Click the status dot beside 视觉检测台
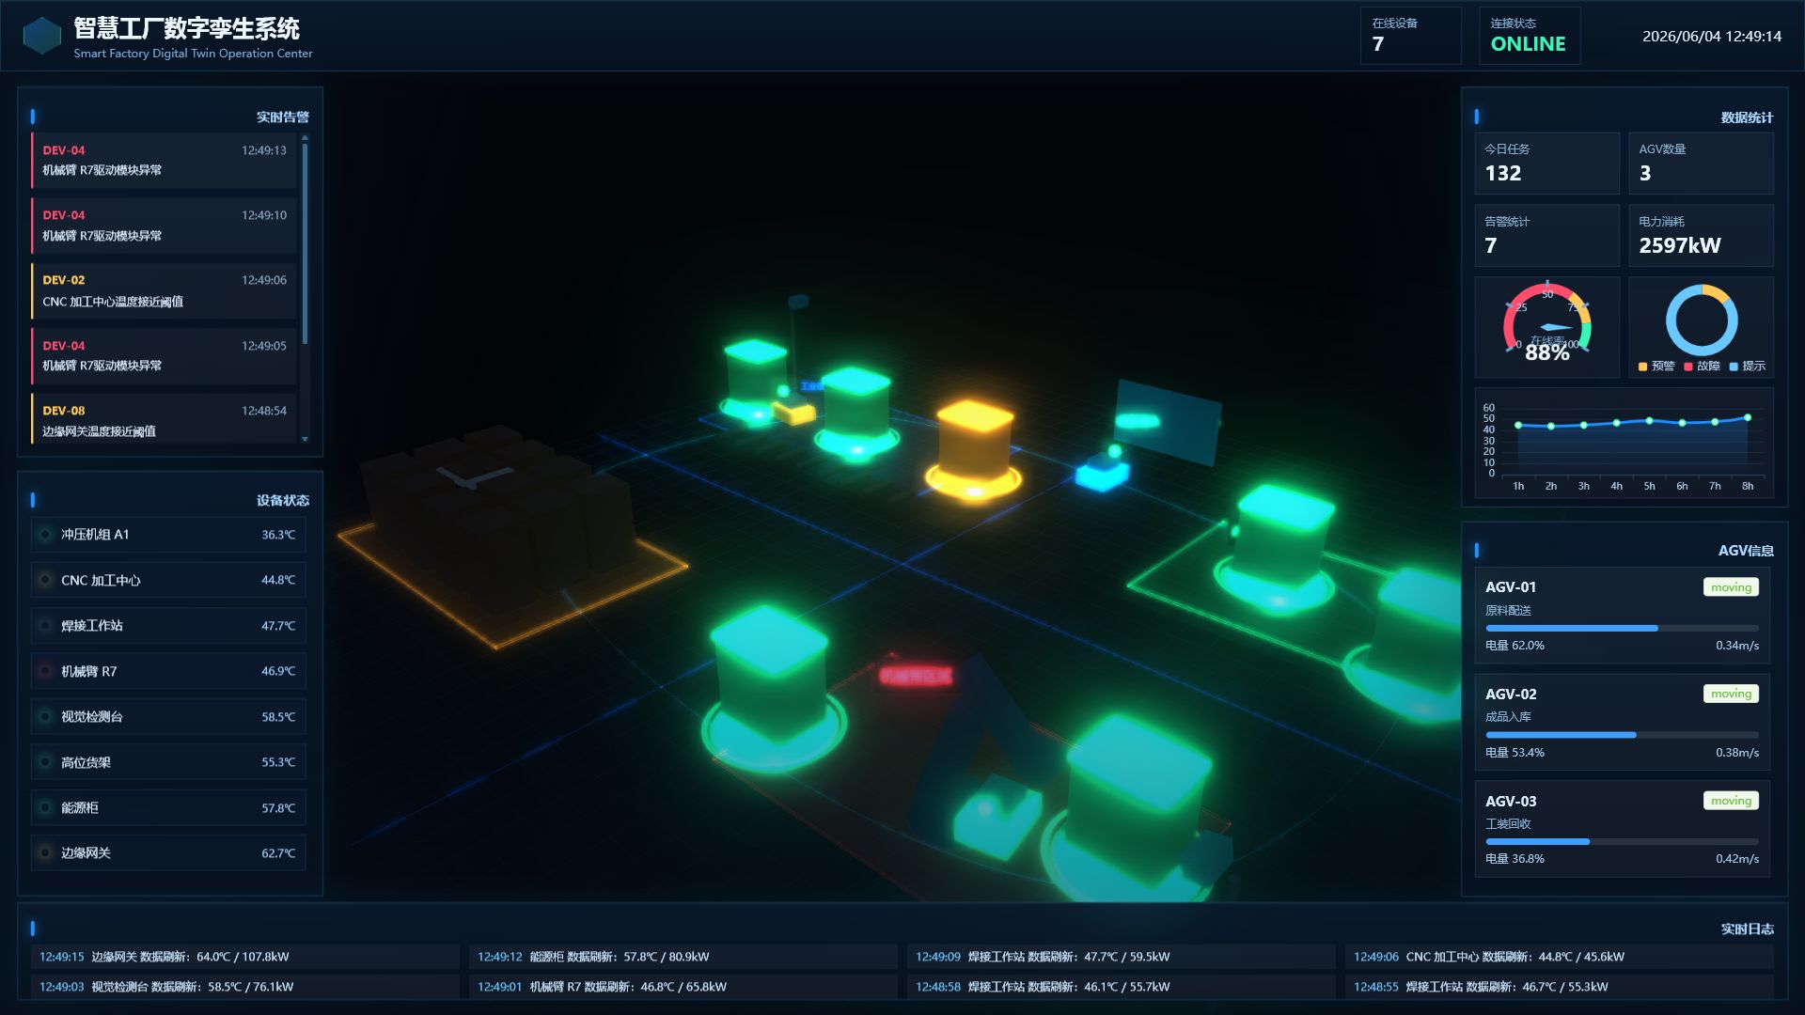 coord(44,716)
